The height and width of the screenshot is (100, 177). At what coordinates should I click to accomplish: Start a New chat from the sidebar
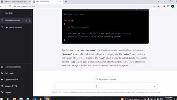16,13
